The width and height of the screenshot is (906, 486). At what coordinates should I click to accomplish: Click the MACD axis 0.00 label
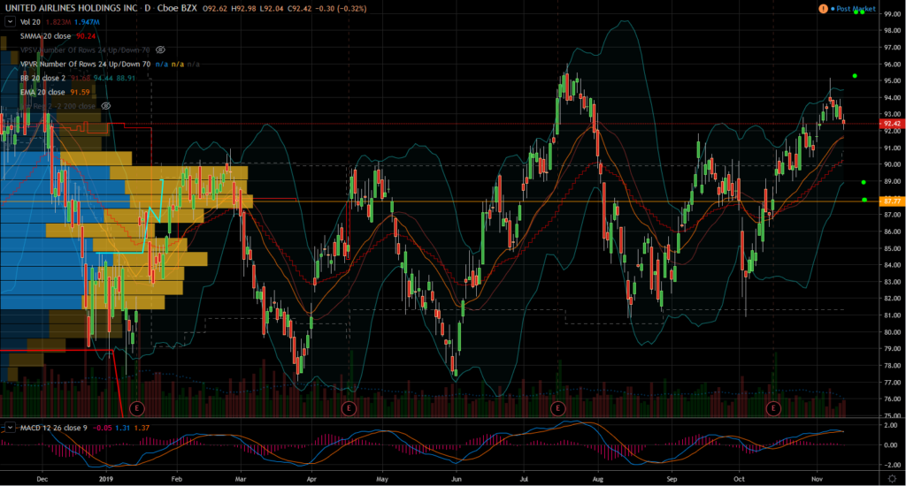coord(890,445)
